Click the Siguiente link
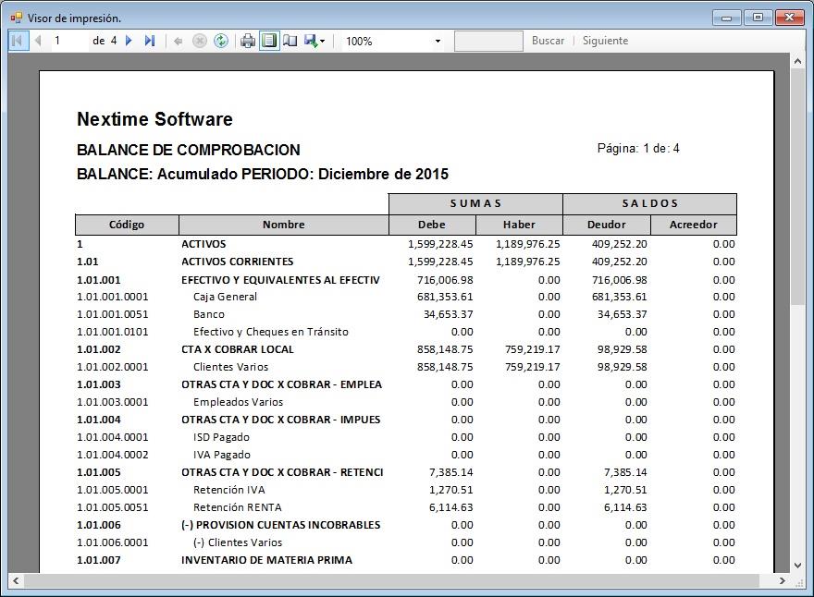This screenshot has width=814, height=597. pyautogui.click(x=605, y=41)
